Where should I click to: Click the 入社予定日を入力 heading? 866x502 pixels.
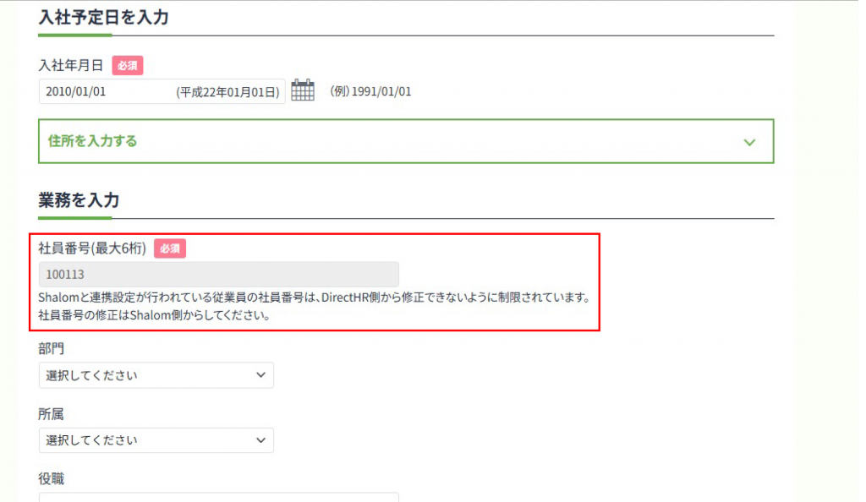pyautogui.click(x=103, y=17)
